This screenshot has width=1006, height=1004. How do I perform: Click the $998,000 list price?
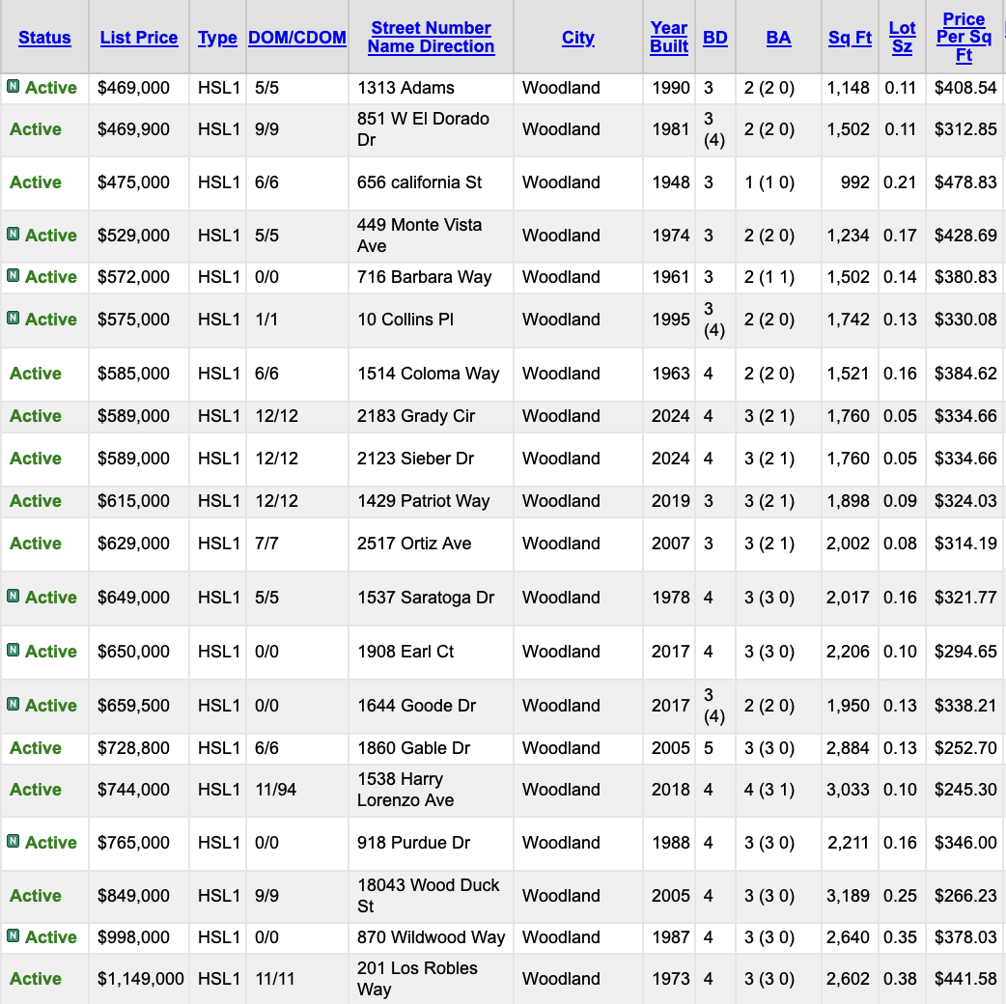click(133, 937)
